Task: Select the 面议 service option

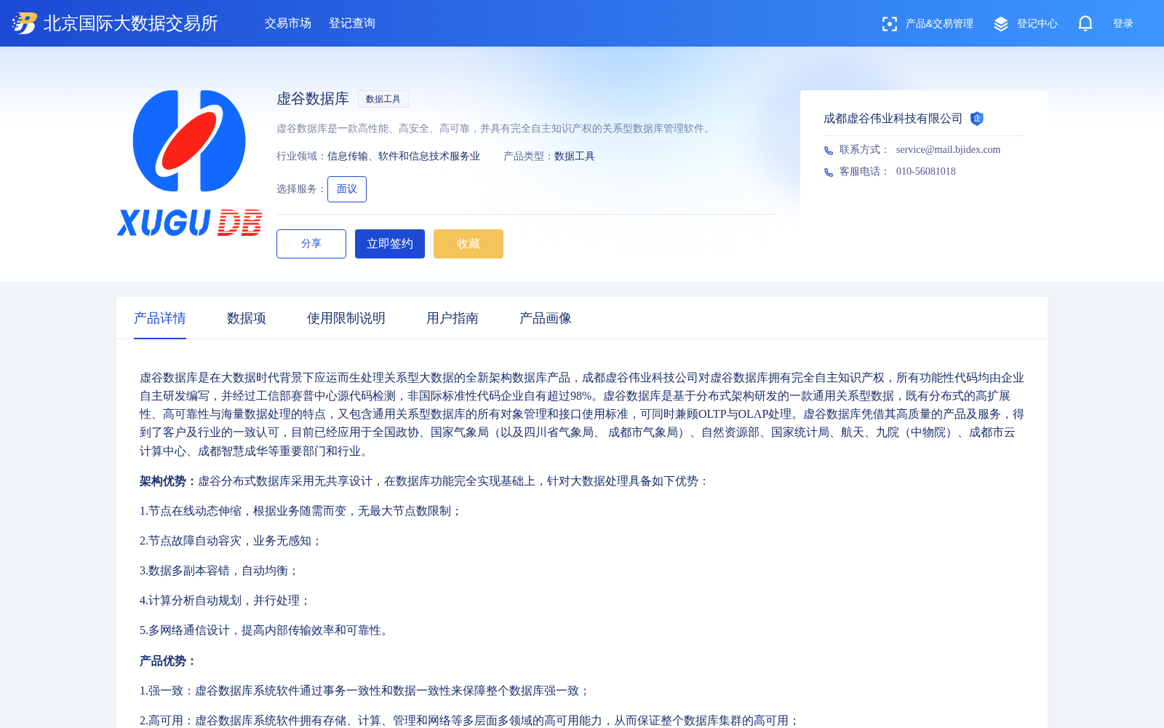Action: (x=347, y=189)
